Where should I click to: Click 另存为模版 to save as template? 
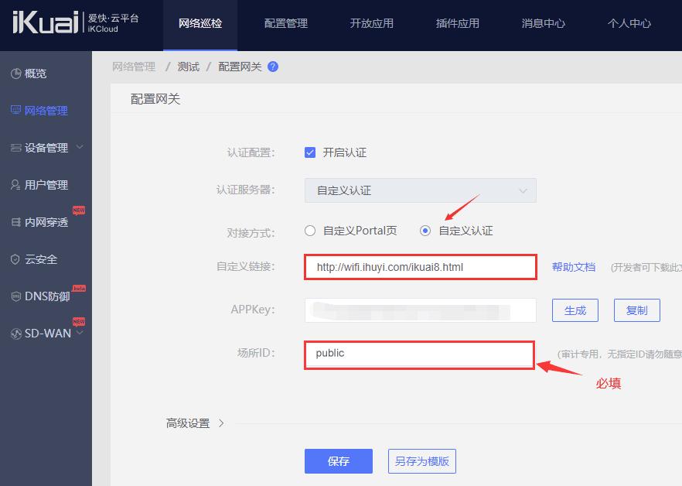[422, 461]
